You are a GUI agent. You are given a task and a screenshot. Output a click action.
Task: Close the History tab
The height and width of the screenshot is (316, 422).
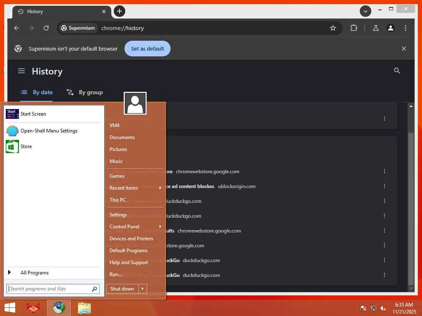tap(103, 12)
